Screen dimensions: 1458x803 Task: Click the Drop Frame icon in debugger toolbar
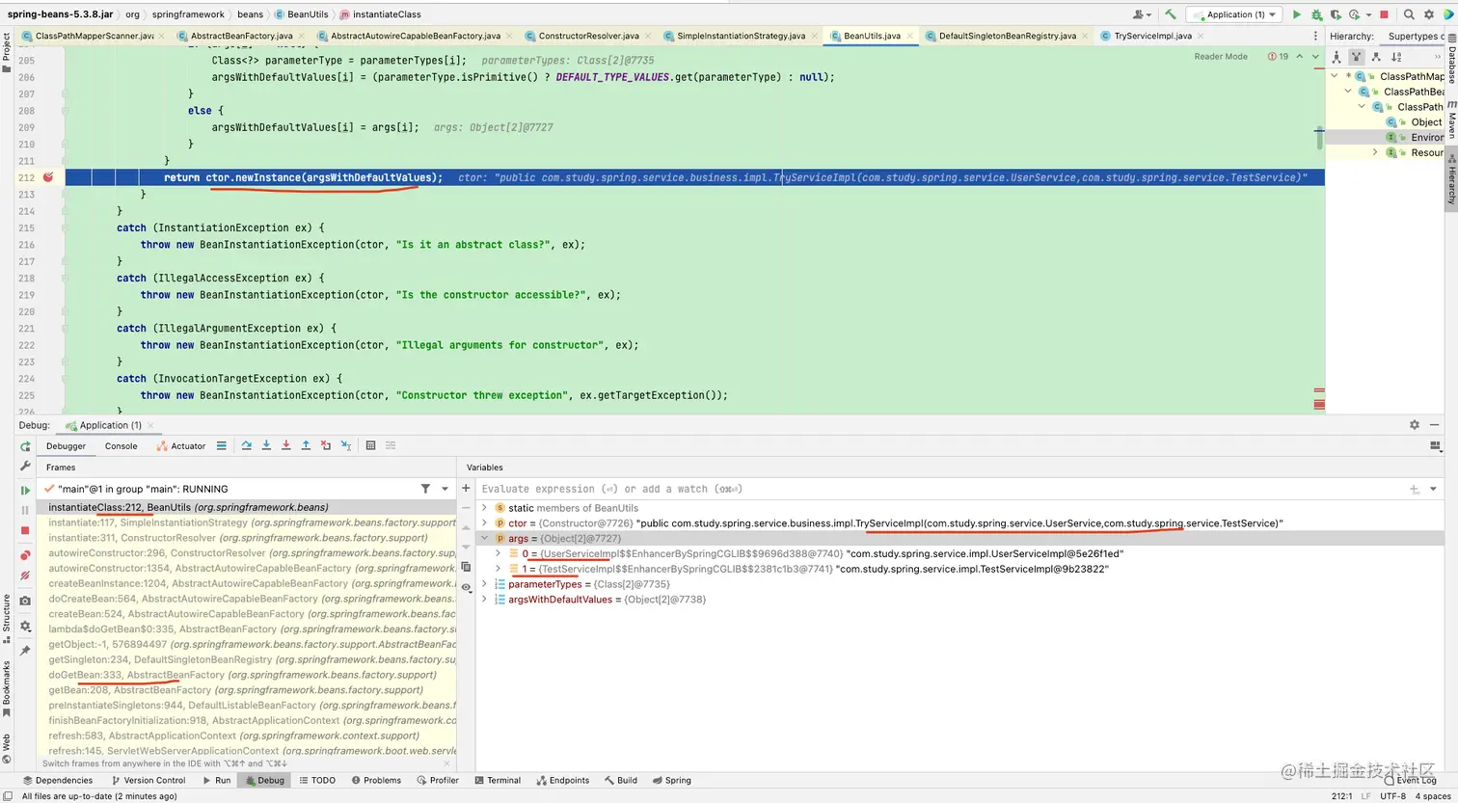coord(326,445)
